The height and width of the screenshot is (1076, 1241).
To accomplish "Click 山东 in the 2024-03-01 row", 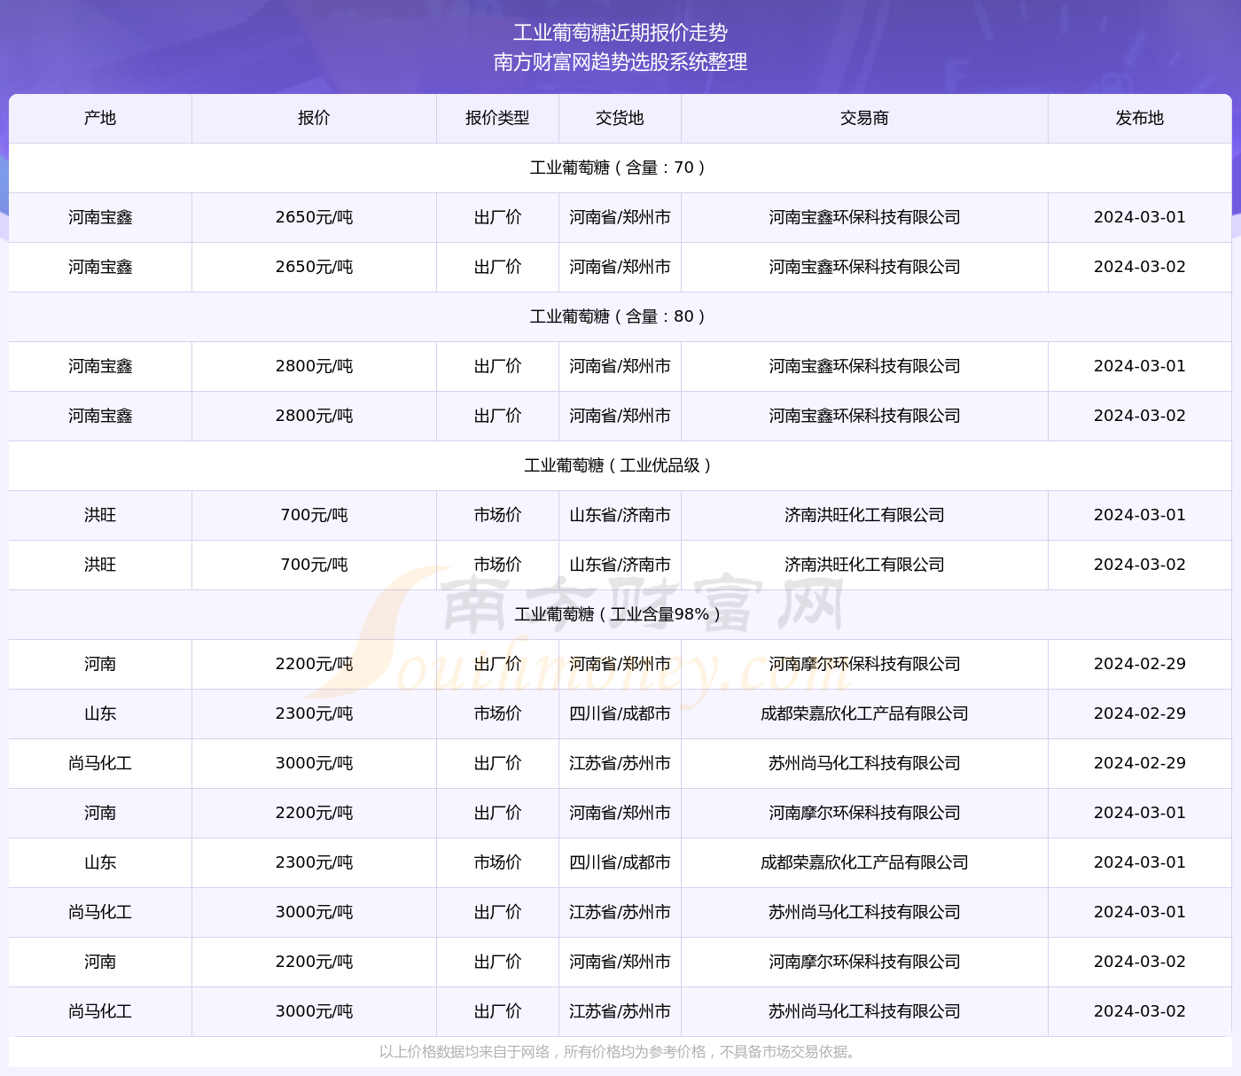I will [x=100, y=862].
